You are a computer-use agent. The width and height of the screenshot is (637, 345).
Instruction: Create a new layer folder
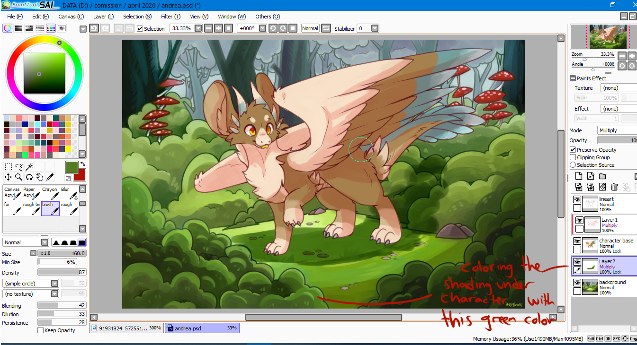[602, 176]
